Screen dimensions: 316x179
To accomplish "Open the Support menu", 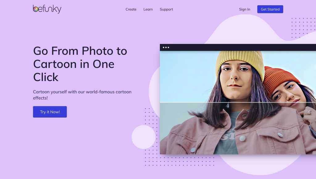I will [166, 10].
